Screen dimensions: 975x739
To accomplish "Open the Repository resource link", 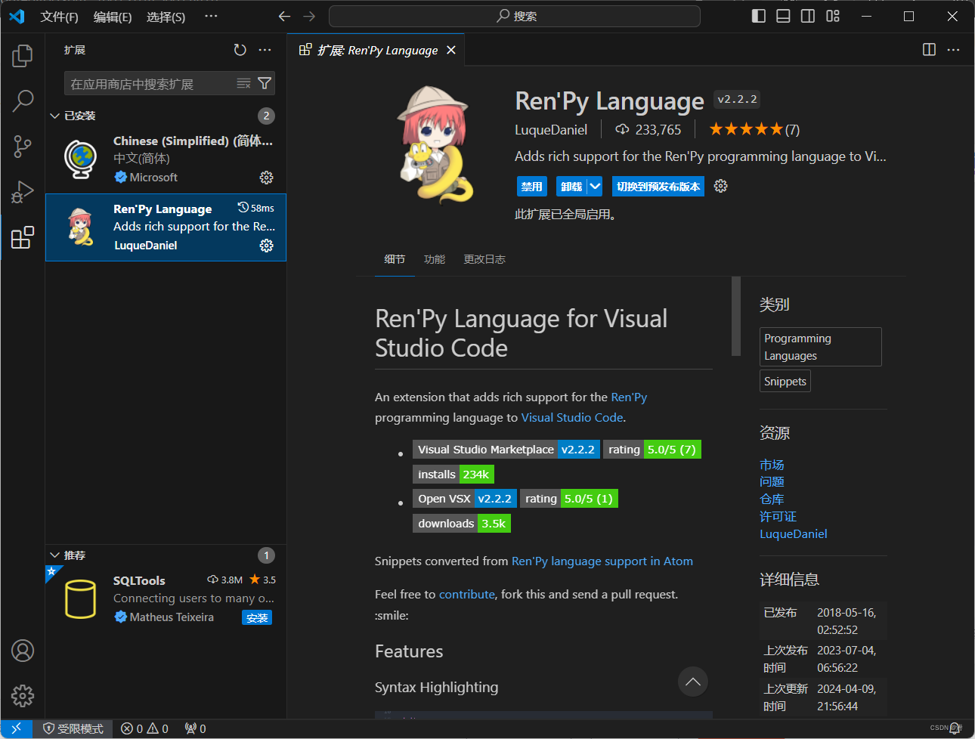I will (772, 499).
